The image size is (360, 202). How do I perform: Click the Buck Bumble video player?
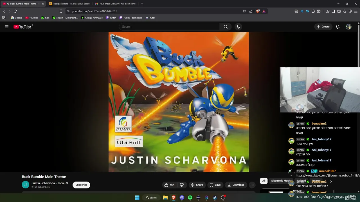tap(179, 102)
